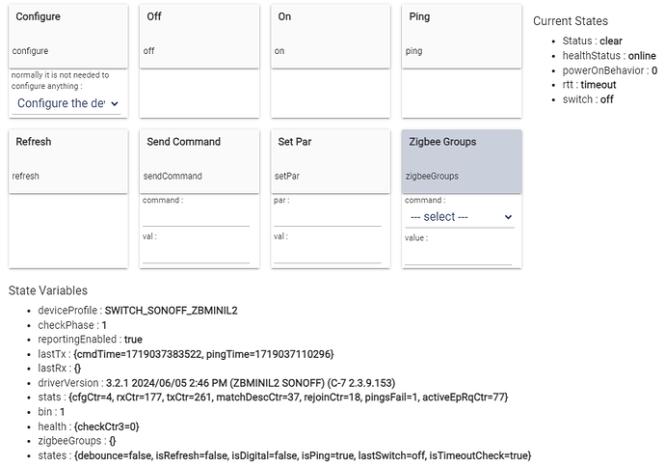Image resolution: width=665 pixels, height=467 pixels.
Task: Click the chevron next to Configure the device
Action: pyautogui.click(x=114, y=103)
